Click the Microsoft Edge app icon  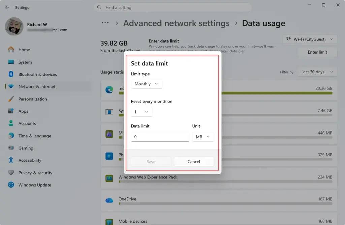tap(109, 90)
